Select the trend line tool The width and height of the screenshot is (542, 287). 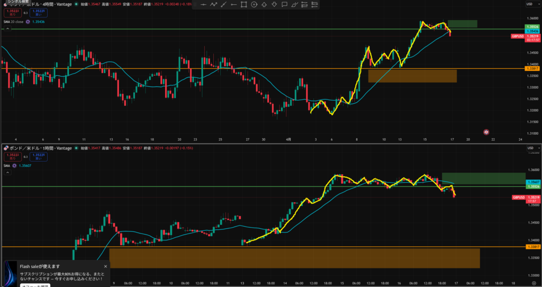(x=223, y=5)
